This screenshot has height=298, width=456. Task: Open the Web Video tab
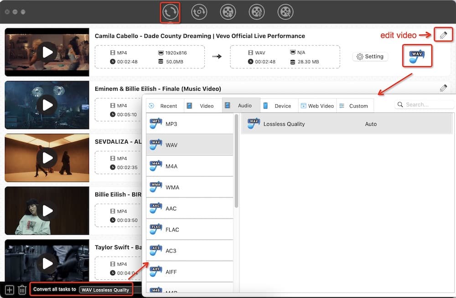(x=317, y=106)
